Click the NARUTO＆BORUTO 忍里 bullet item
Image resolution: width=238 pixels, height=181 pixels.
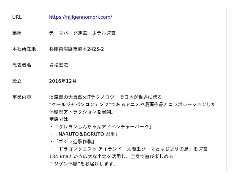click(84, 134)
